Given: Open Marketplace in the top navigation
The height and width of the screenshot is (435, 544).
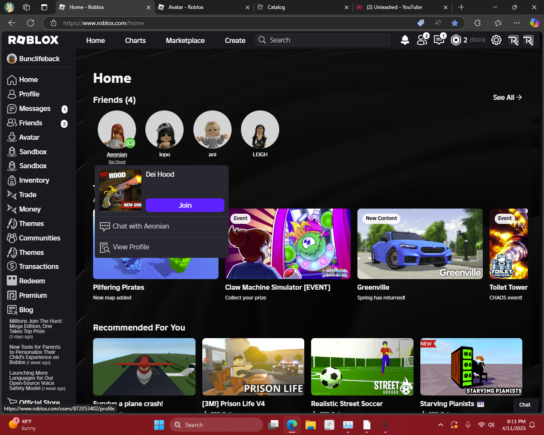Looking at the screenshot, I should click(x=185, y=40).
